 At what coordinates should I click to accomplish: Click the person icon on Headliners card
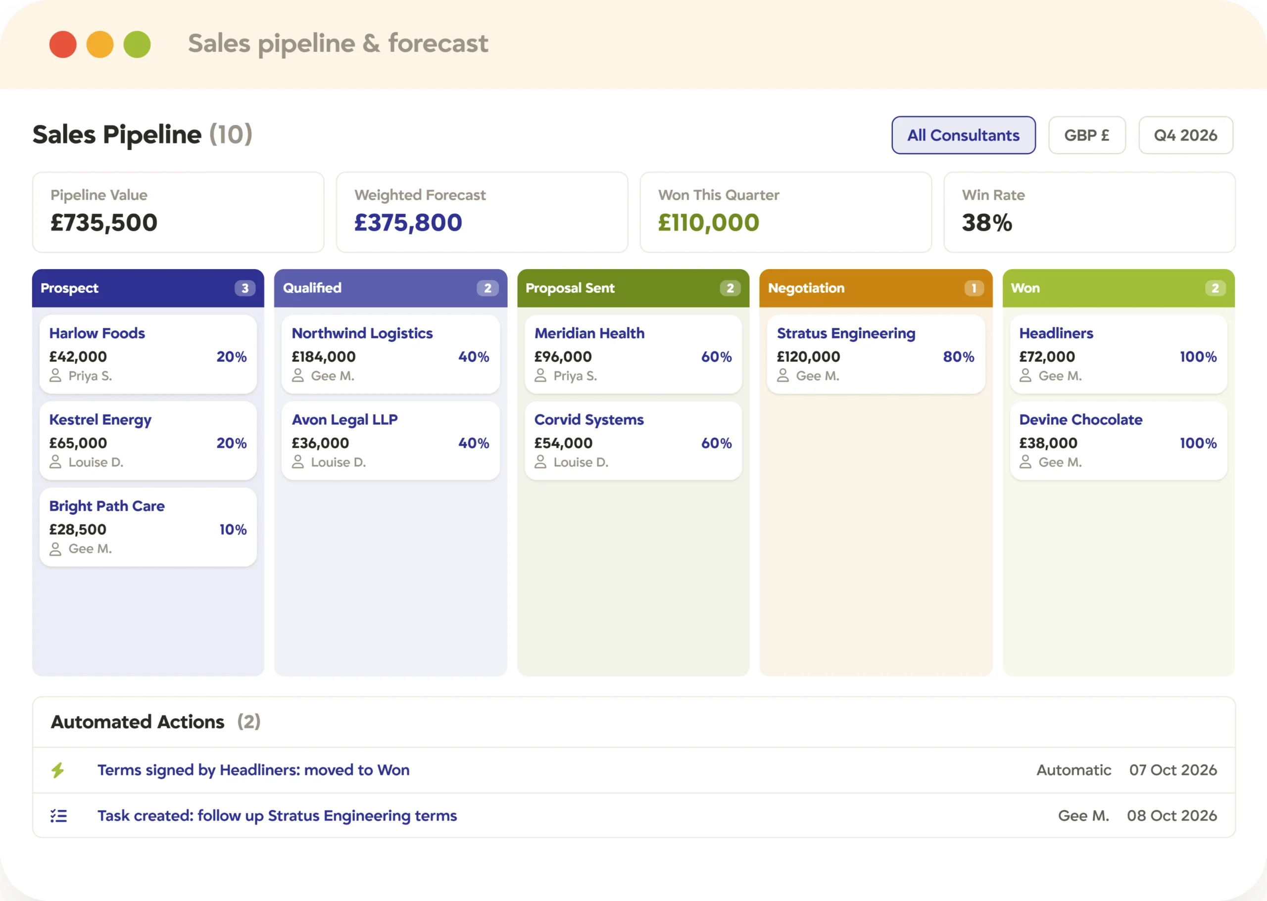pos(1025,376)
